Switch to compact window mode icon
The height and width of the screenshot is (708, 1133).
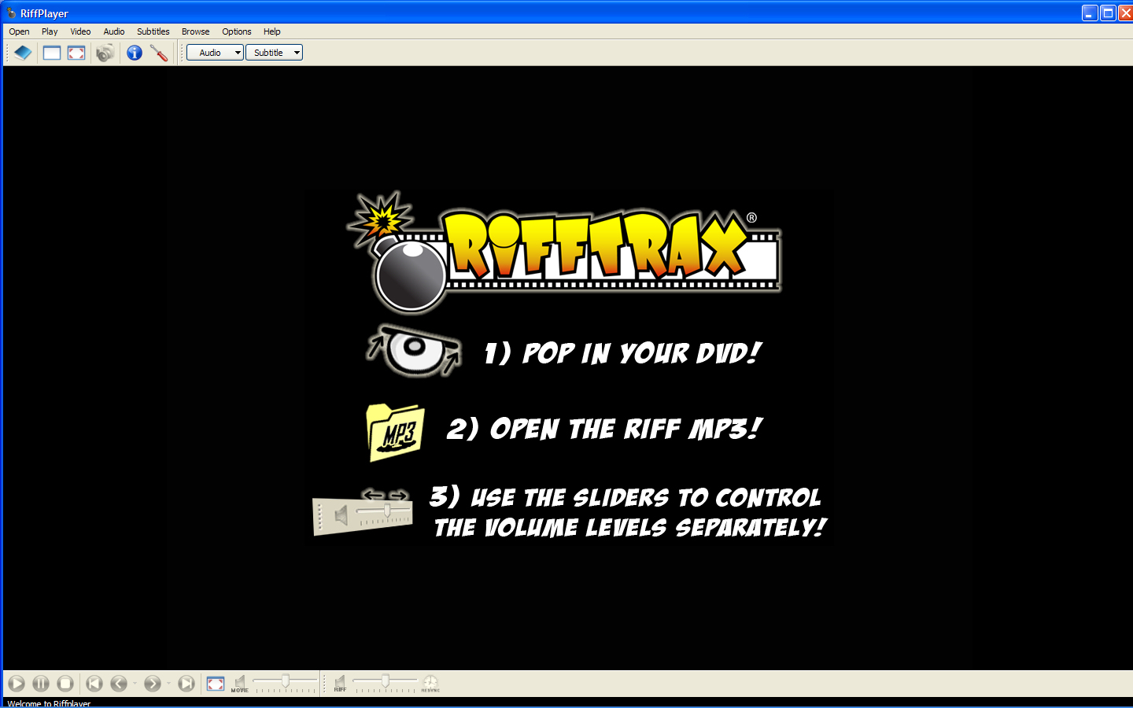pos(52,53)
